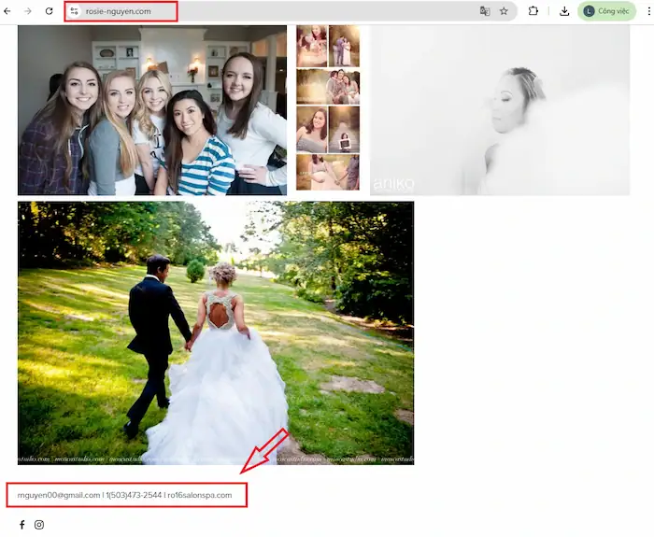The image size is (654, 537).
Task: Open the maternity photo collage image
Action: tap(328, 107)
